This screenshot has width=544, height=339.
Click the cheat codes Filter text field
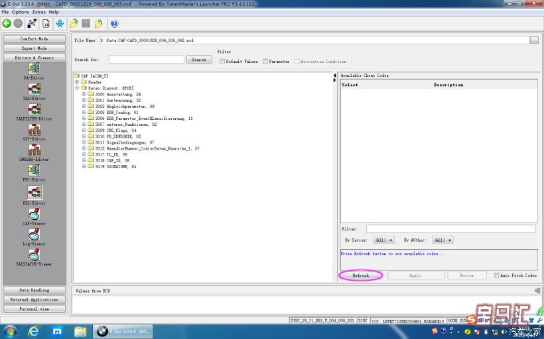click(x=451, y=229)
